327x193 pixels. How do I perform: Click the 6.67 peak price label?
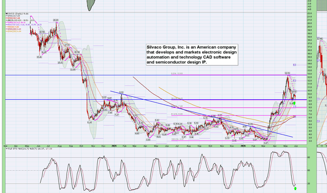pos(220,116)
